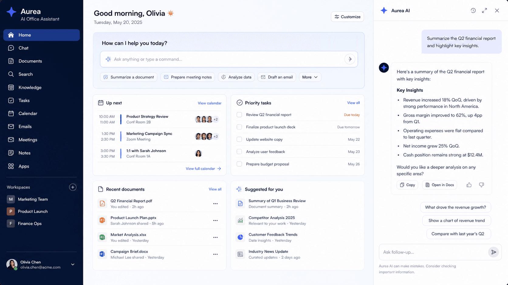The height and width of the screenshot is (285, 508).
Task: Submit command with arrow button
Action: coord(350,59)
